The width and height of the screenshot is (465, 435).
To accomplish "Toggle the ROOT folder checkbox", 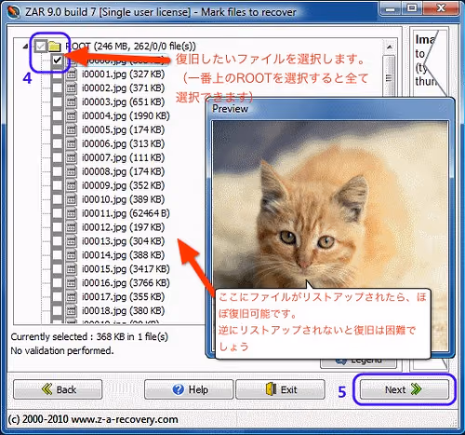I will coord(41,47).
